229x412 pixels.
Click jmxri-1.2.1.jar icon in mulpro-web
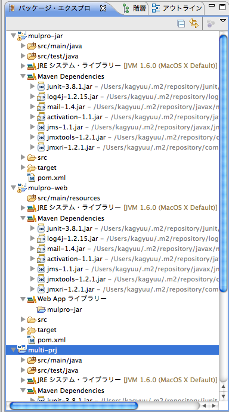point(41,289)
